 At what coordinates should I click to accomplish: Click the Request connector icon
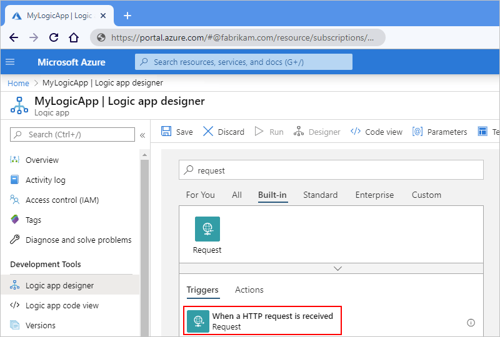click(207, 229)
